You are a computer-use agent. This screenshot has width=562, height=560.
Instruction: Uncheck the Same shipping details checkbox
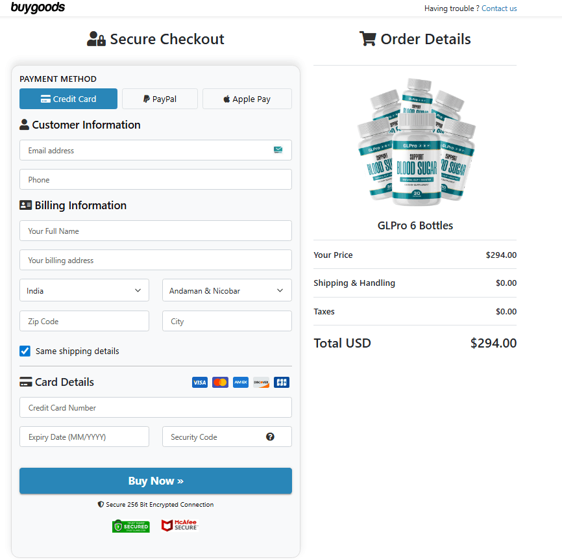(25, 351)
